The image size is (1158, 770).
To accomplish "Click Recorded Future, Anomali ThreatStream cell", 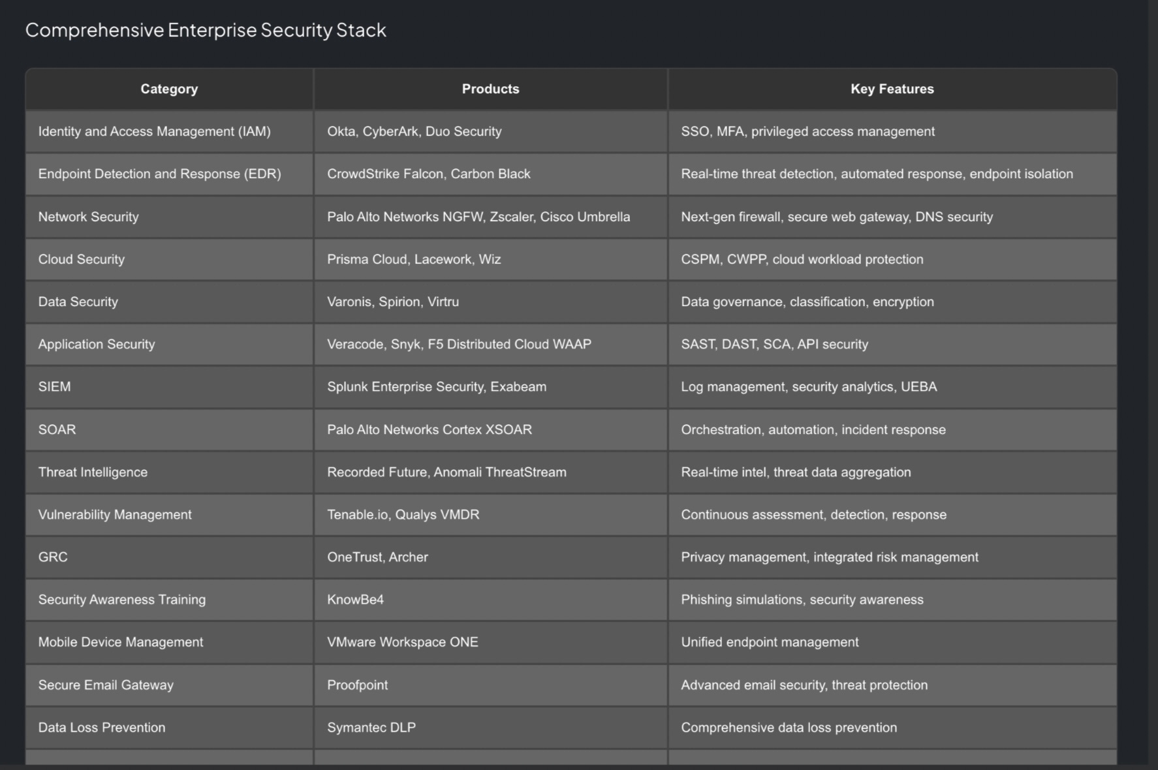I will coord(491,472).
